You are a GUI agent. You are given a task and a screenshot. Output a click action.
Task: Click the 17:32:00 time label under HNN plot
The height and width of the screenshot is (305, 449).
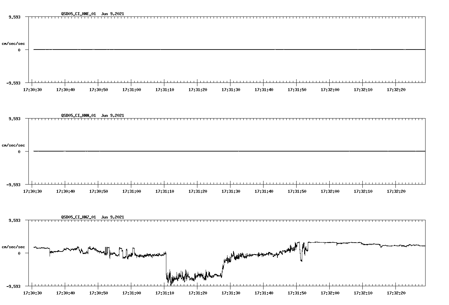(330, 191)
